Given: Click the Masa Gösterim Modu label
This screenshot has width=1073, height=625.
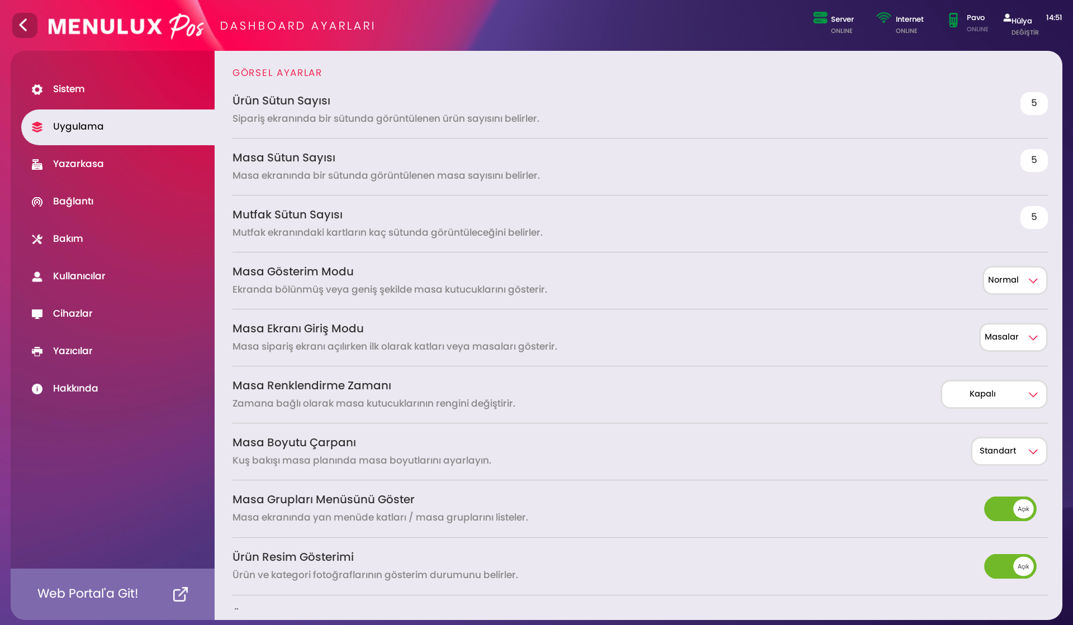Looking at the screenshot, I should (x=293, y=272).
